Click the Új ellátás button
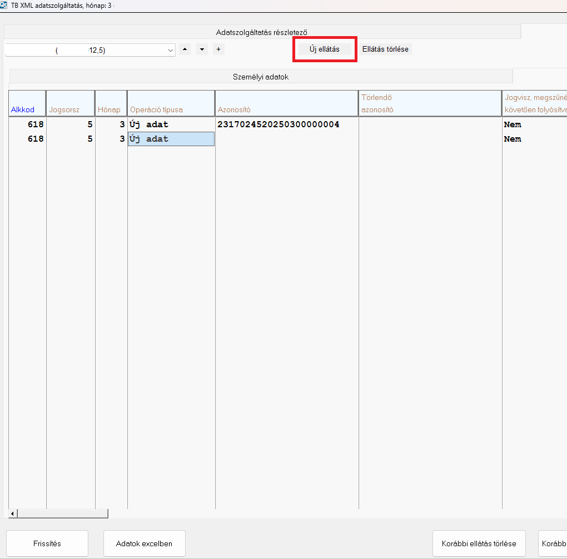Viewport: 567px width, 559px height. pyautogui.click(x=325, y=49)
